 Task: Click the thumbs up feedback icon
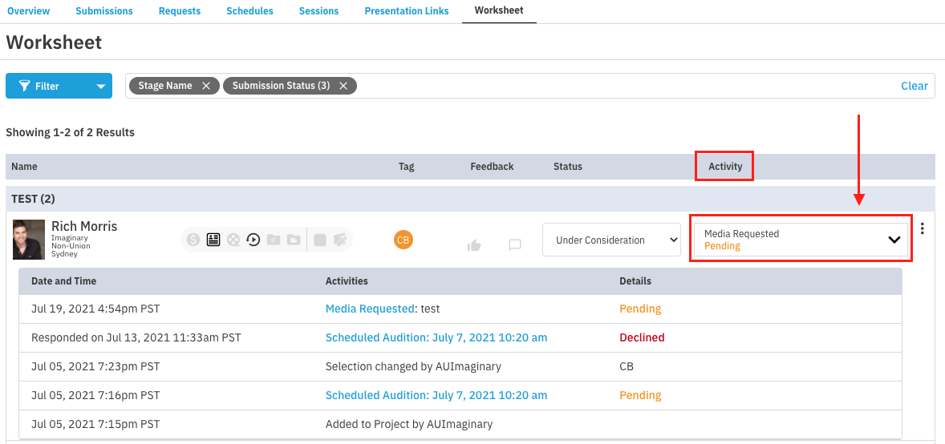tap(474, 245)
